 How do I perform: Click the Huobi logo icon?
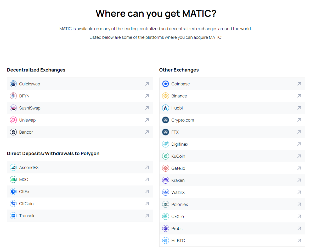[x=166, y=108]
